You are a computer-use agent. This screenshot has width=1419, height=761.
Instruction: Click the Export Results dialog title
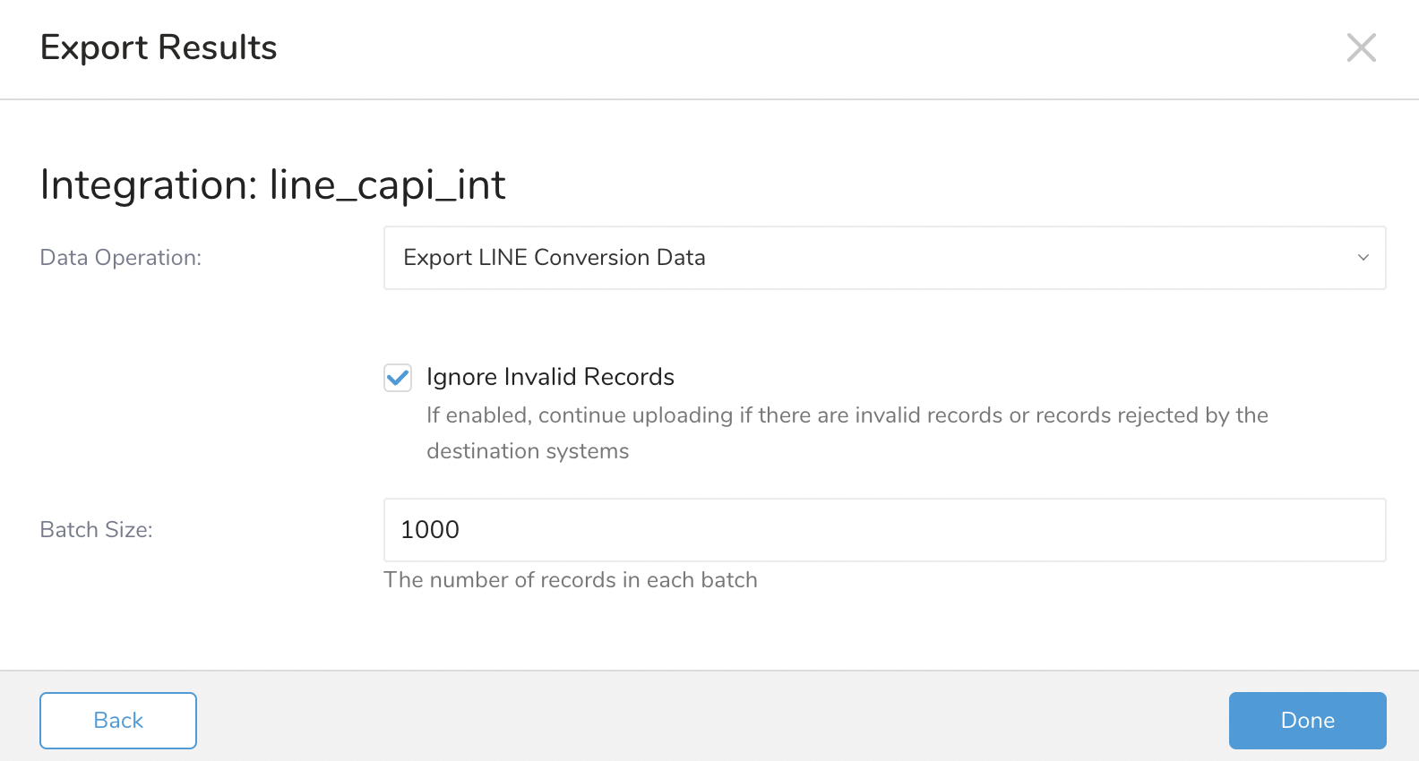(159, 47)
